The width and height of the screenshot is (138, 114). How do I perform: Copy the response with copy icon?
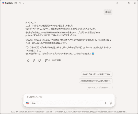tap(40, 60)
